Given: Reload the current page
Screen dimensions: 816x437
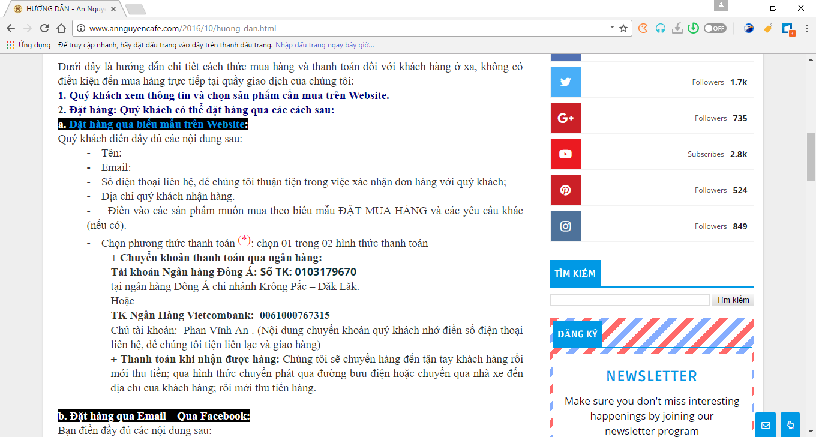Looking at the screenshot, I should [44, 28].
